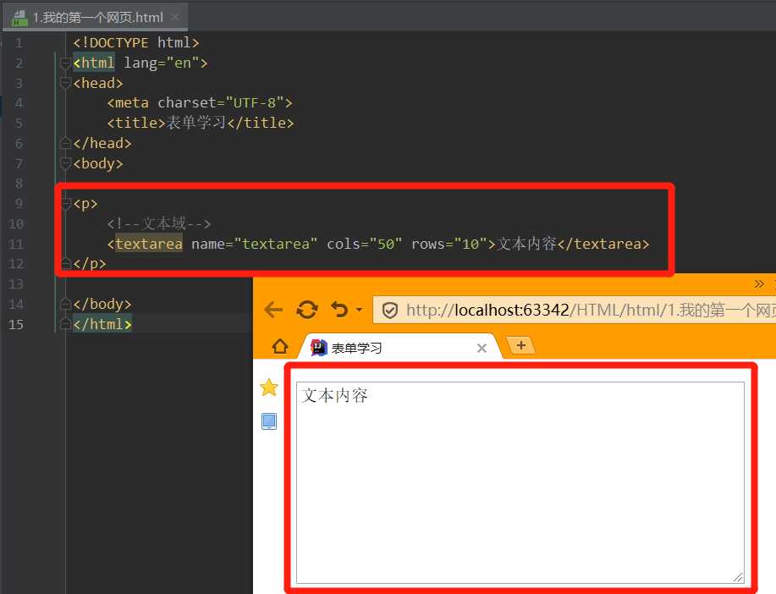
Task: Click the HTML file icon in the editor tab
Action: click(x=19, y=18)
